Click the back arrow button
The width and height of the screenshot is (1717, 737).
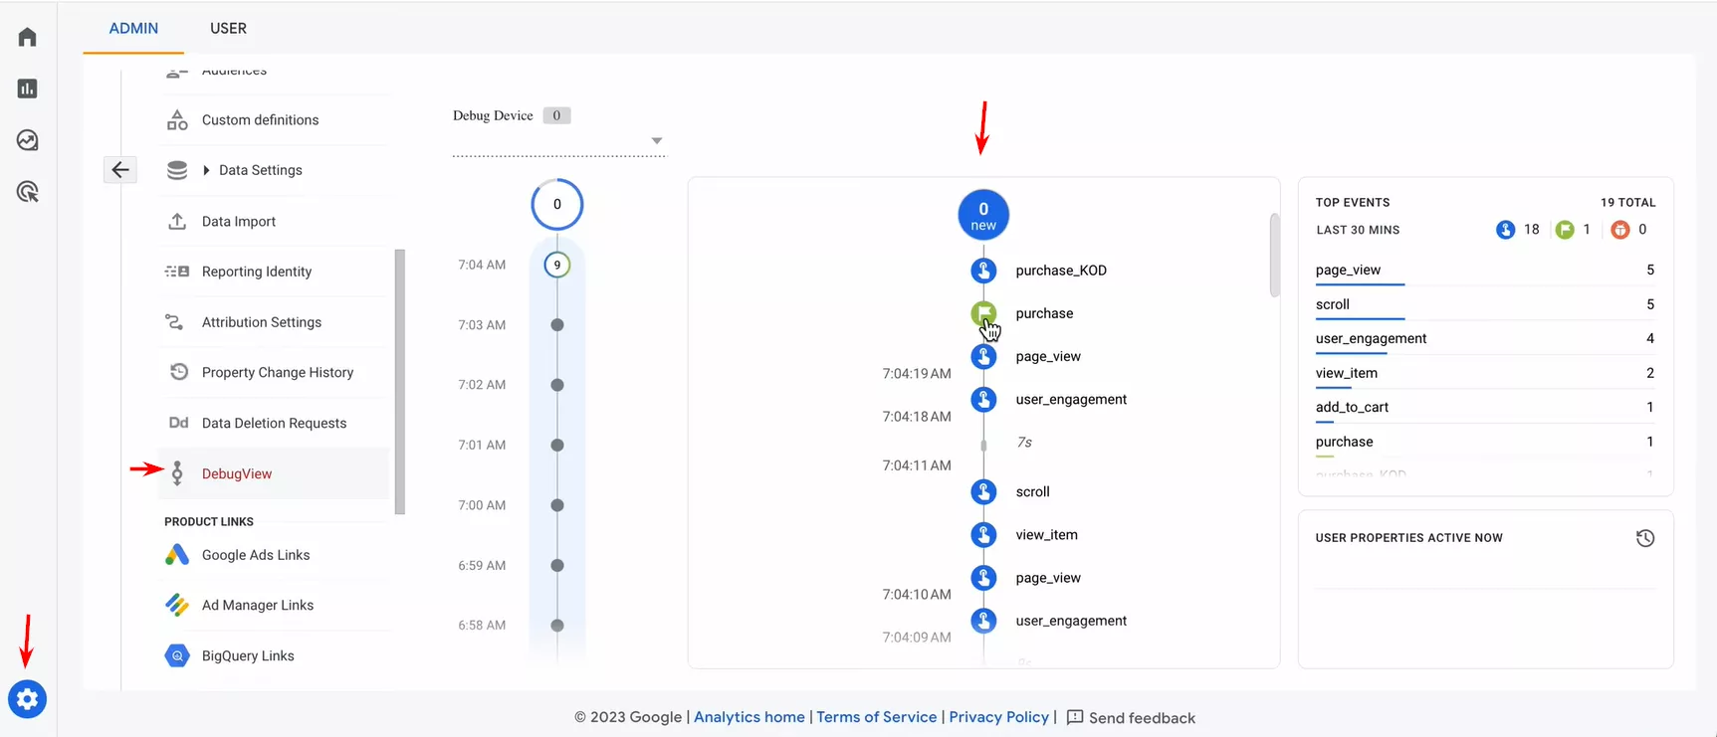[x=120, y=170]
